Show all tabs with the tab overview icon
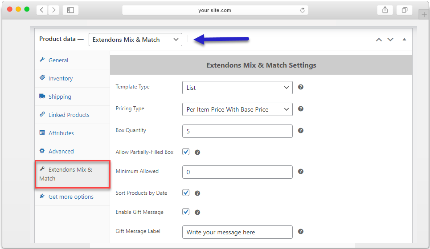This screenshot has height=249, width=430. coord(405,10)
